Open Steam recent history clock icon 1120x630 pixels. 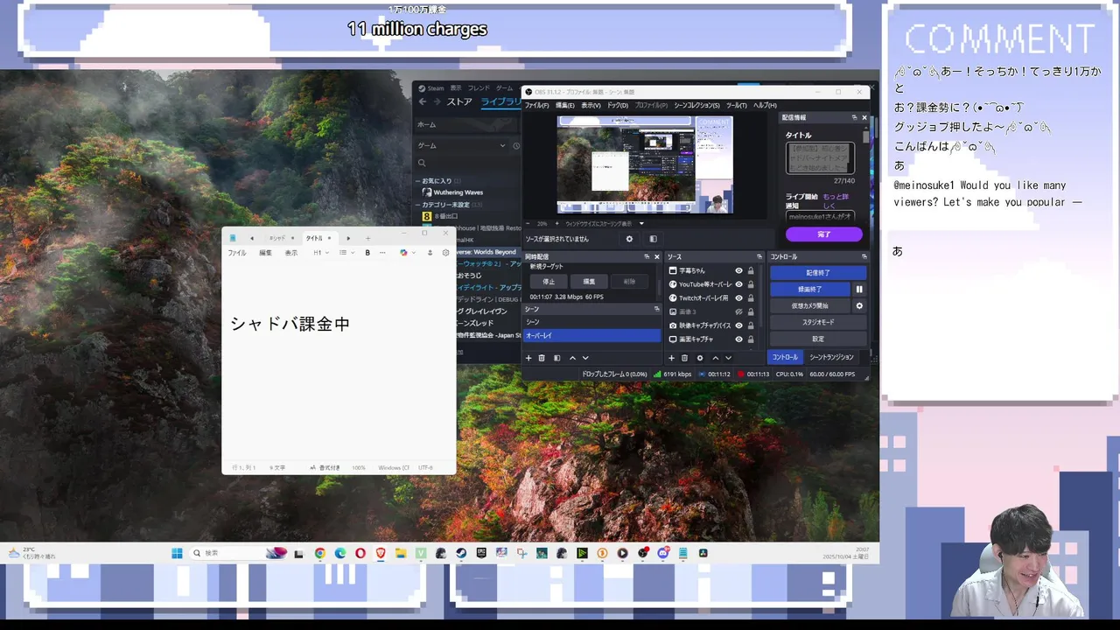click(x=516, y=145)
